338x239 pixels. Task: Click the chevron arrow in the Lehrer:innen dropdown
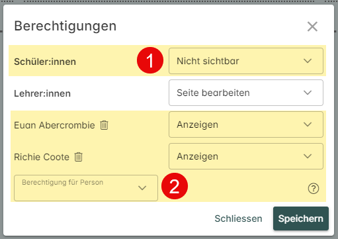point(308,93)
